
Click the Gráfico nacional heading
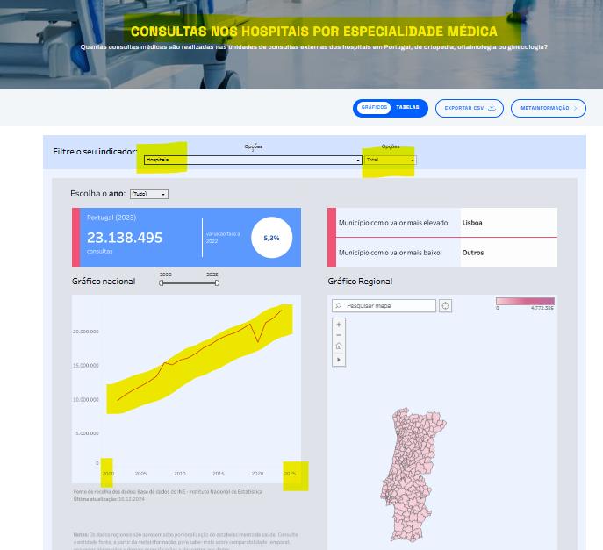[x=104, y=282]
